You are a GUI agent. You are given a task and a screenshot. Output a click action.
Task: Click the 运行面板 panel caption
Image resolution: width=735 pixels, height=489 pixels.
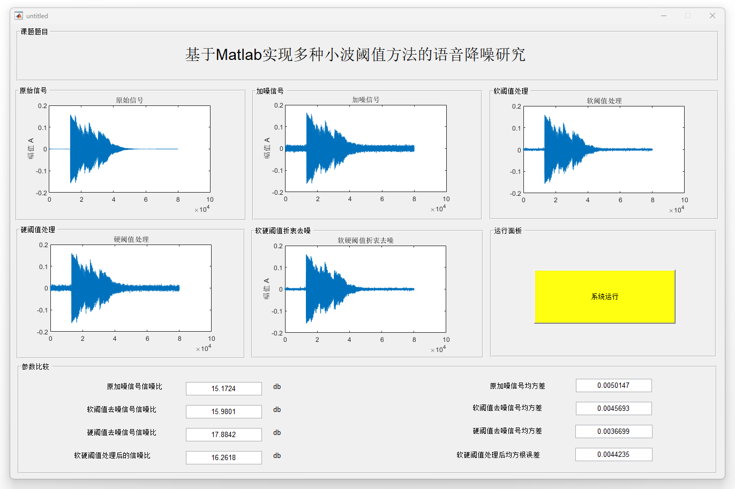(508, 231)
